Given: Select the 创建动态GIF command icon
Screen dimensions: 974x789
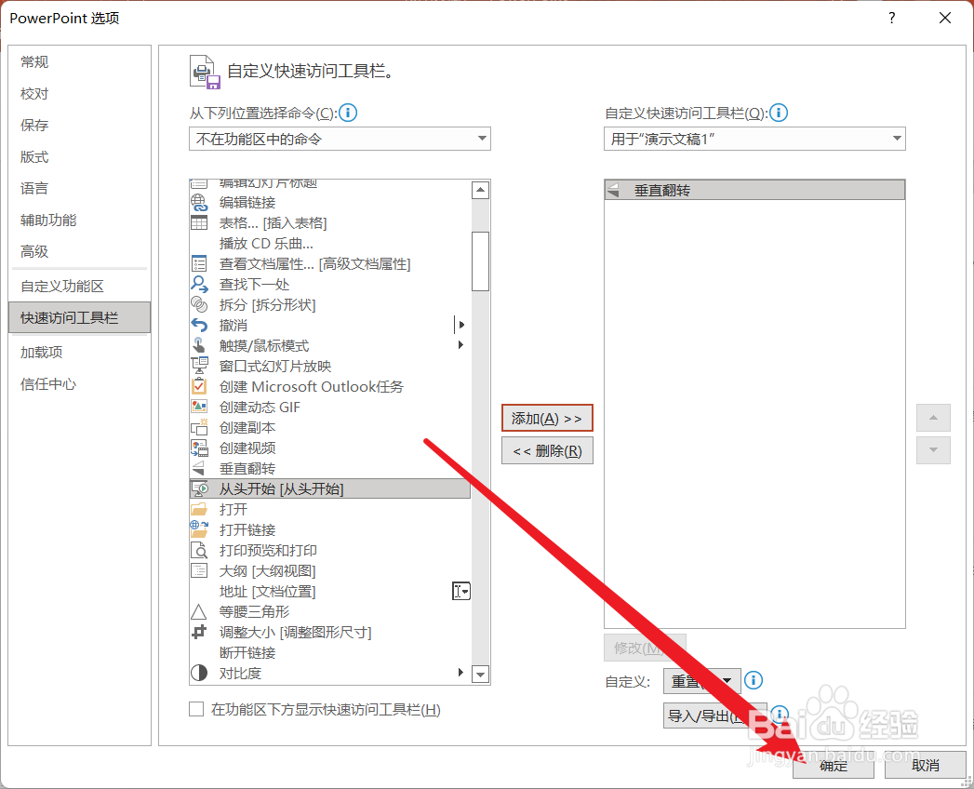Looking at the screenshot, I should pos(199,407).
